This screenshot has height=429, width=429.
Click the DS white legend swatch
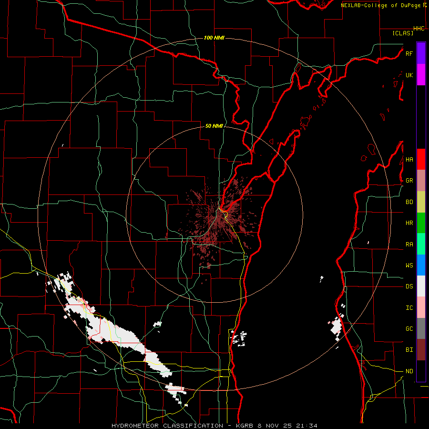421,286
